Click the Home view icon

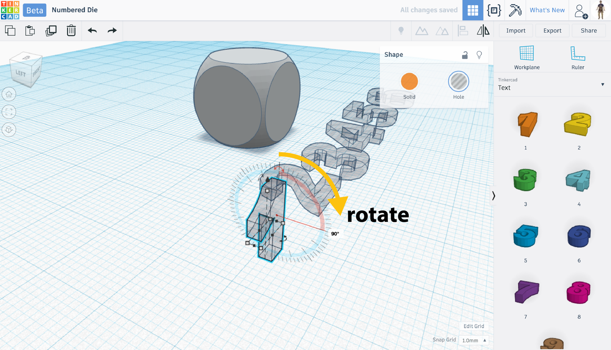tap(9, 94)
